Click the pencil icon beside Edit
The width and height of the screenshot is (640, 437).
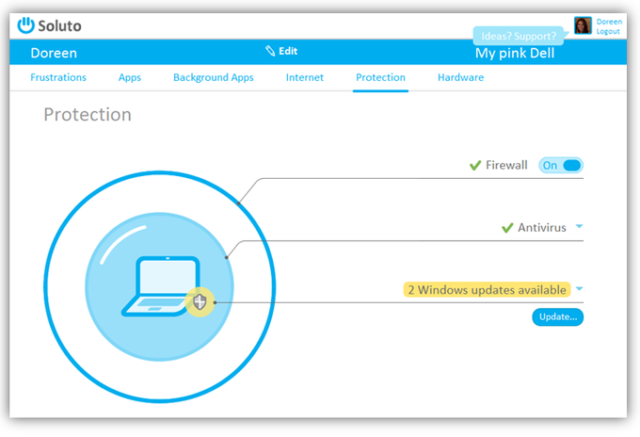(270, 51)
